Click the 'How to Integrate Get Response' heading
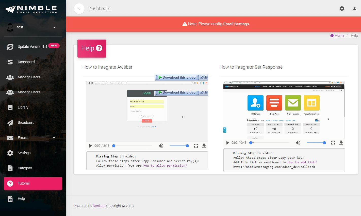The image size is (361, 216). coord(251,67)
